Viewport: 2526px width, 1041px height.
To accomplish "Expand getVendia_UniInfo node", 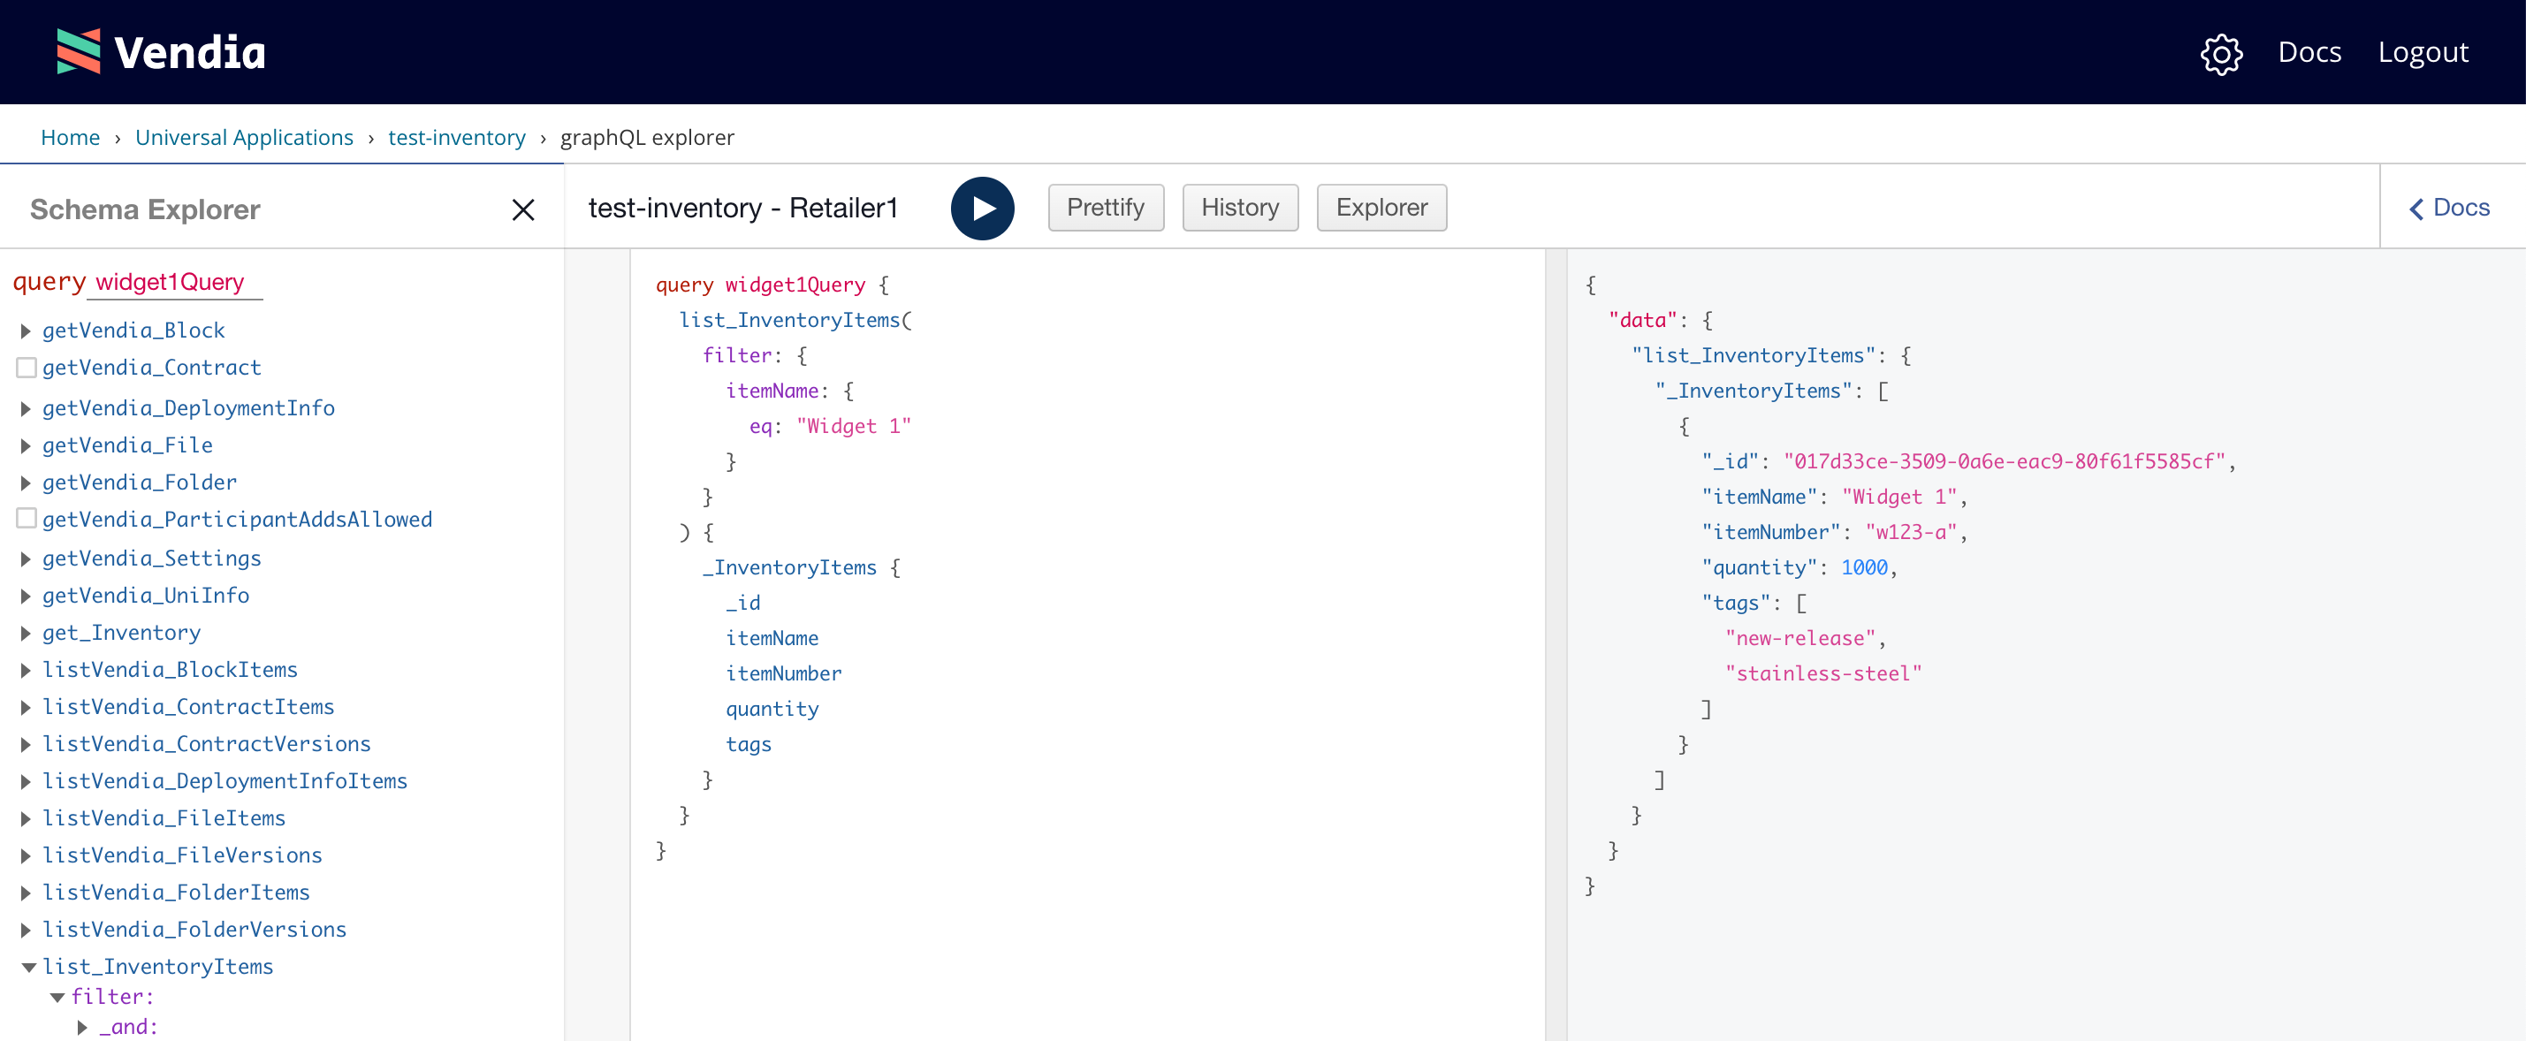I will [26, 596].
